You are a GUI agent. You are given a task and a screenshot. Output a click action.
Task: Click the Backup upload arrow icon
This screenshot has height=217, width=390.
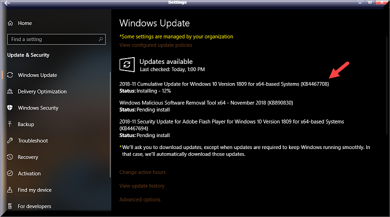click(x=10, y=124)
